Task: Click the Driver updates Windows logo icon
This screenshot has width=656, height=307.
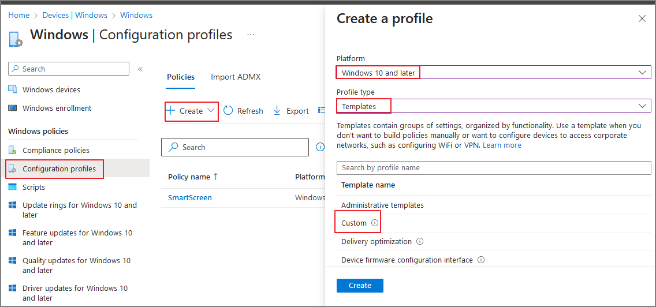Action: pos(13,288)
